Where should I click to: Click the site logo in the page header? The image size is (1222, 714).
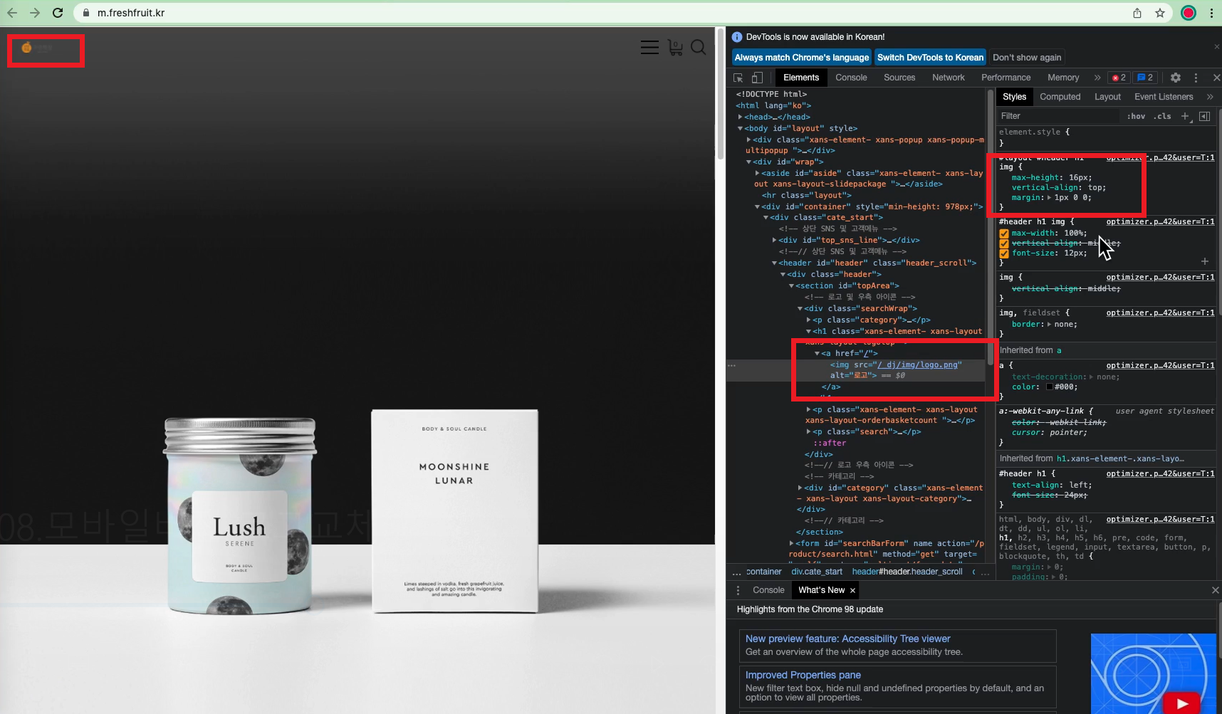[x=37, y=48]
